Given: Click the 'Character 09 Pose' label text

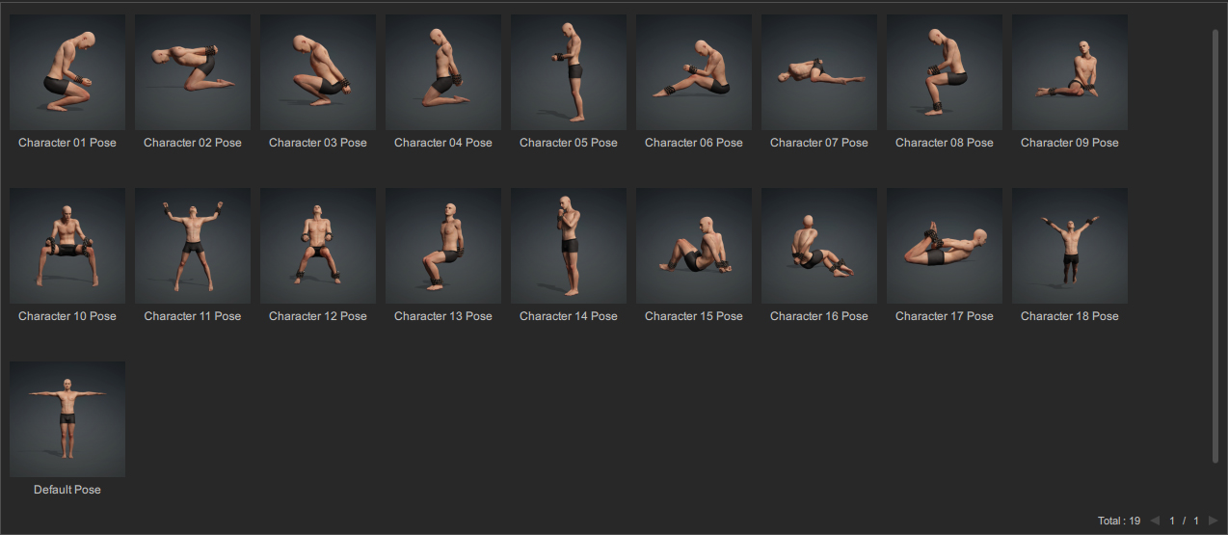Looking at the screenshot, I should pyautogui.click(x=1070, y=143).
